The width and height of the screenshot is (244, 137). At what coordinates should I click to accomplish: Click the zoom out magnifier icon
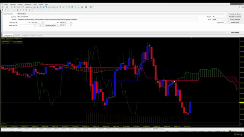(x=69, y=7)
